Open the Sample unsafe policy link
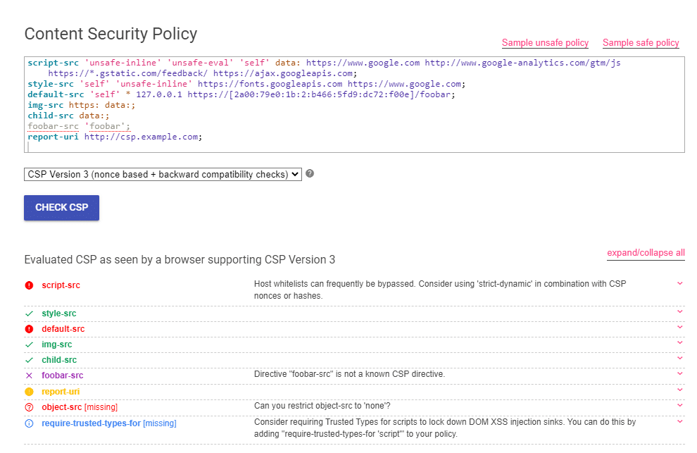Image resolution: width=697 pixels, height=453 pixels. point(545,43)
